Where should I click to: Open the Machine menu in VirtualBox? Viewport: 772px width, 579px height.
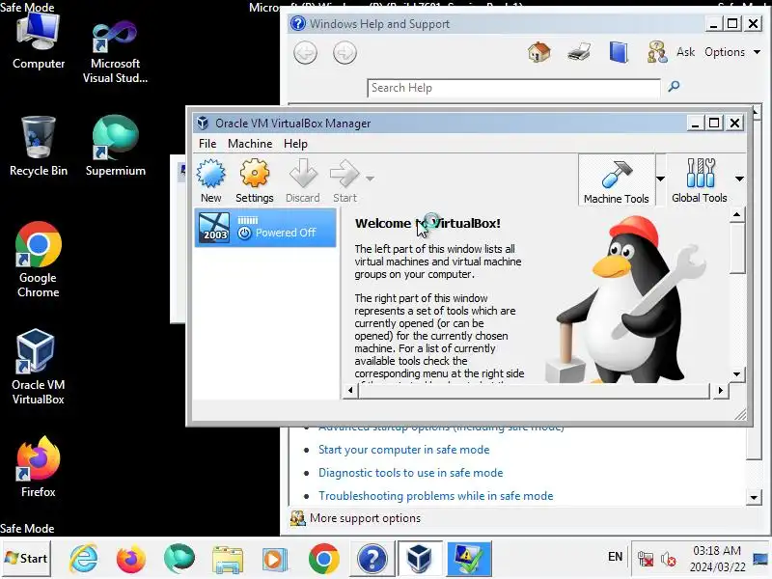pos(250,144)
